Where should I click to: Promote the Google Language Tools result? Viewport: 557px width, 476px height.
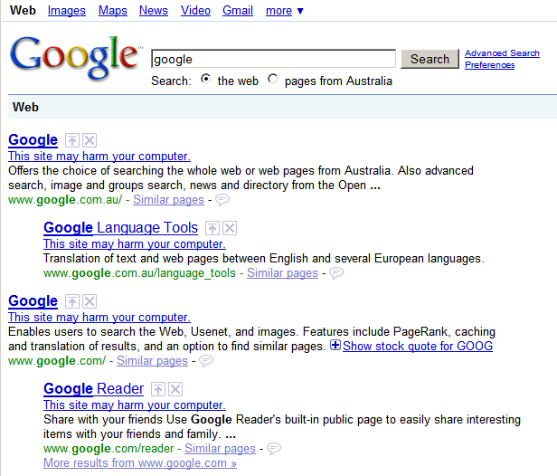pos(212,228)
